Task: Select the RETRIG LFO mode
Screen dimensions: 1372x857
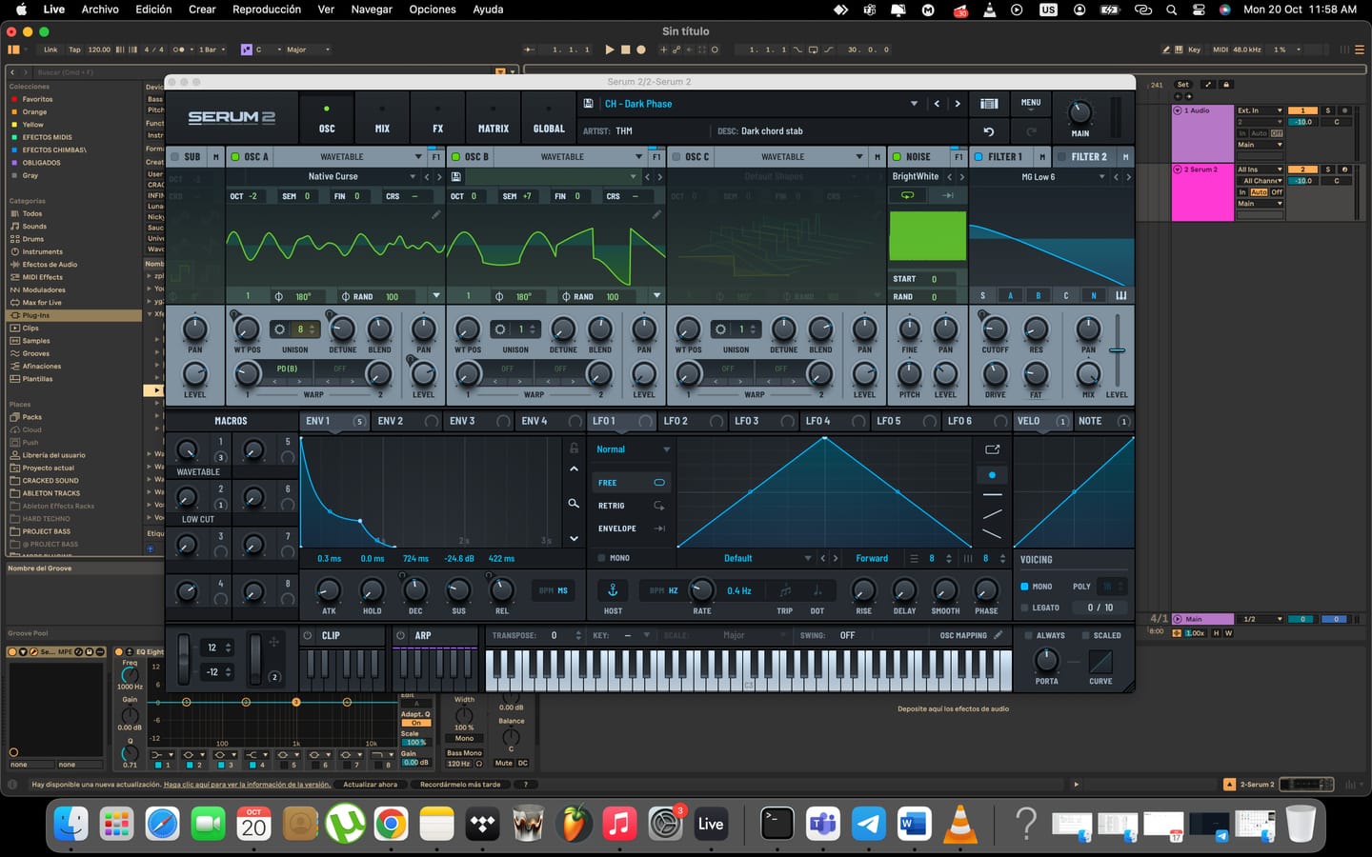Action: pos(631,506)
